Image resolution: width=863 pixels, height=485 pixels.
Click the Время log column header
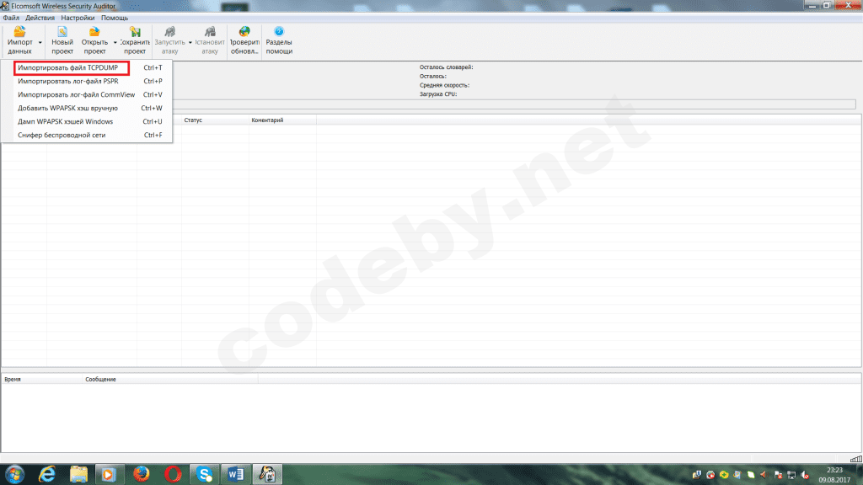[42, 380]
